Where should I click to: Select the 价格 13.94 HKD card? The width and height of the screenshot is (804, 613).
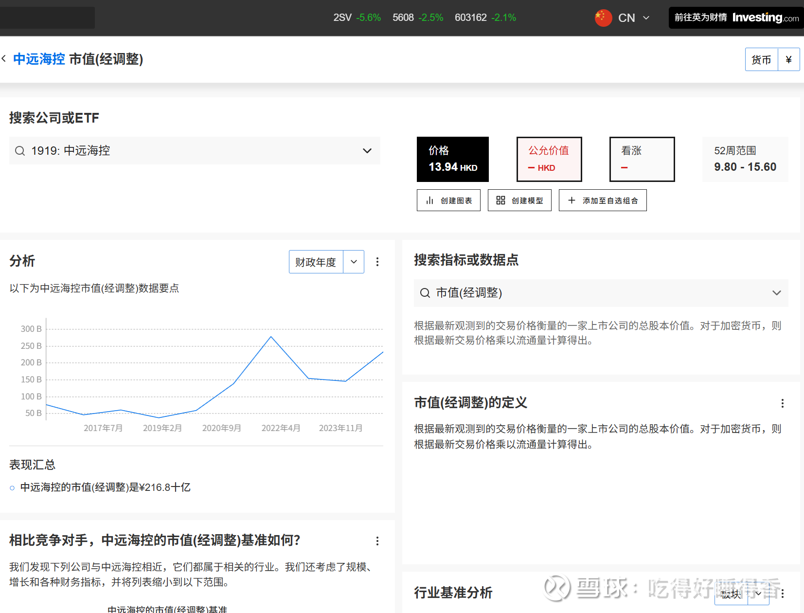point(452,159)
